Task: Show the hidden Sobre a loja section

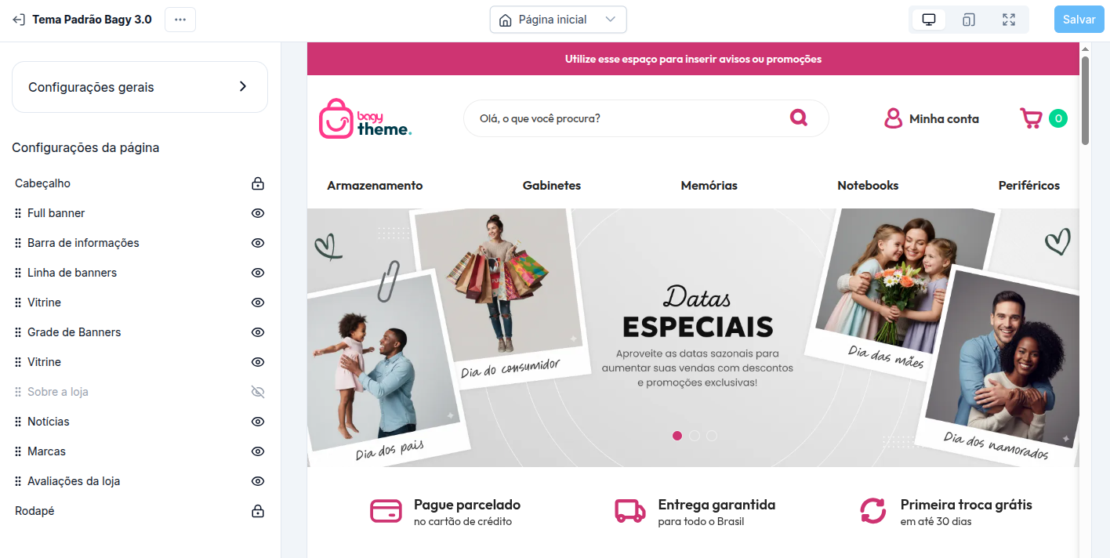Action: [257, 392]
